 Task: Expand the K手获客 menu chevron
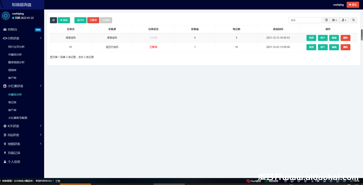coord(41,126)
